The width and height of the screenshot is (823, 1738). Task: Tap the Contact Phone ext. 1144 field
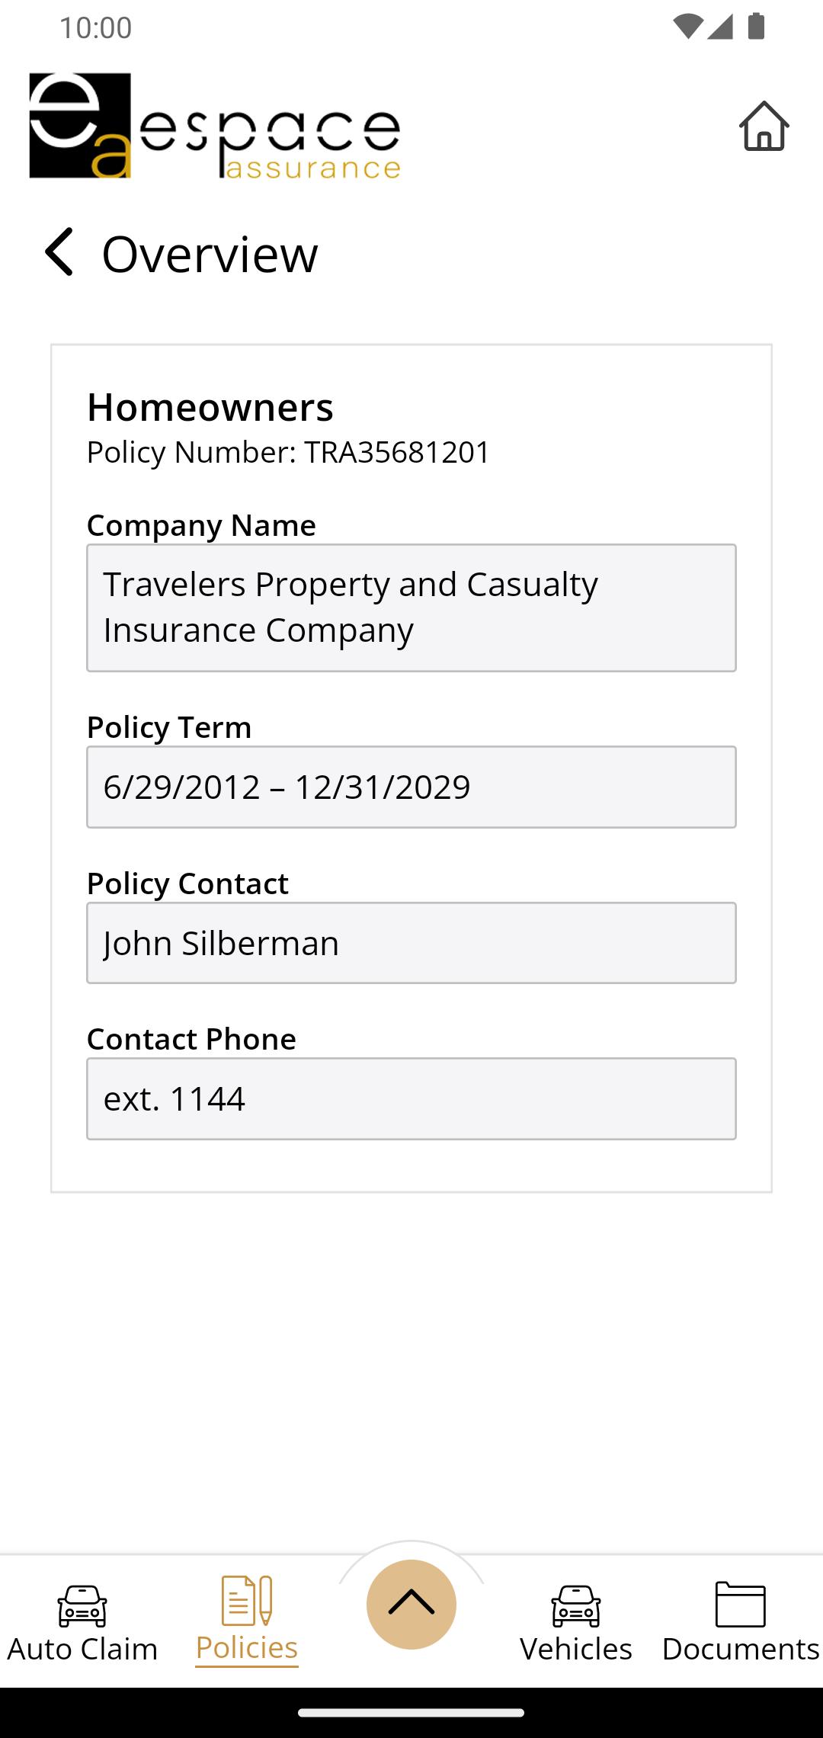click(411, 1098)
